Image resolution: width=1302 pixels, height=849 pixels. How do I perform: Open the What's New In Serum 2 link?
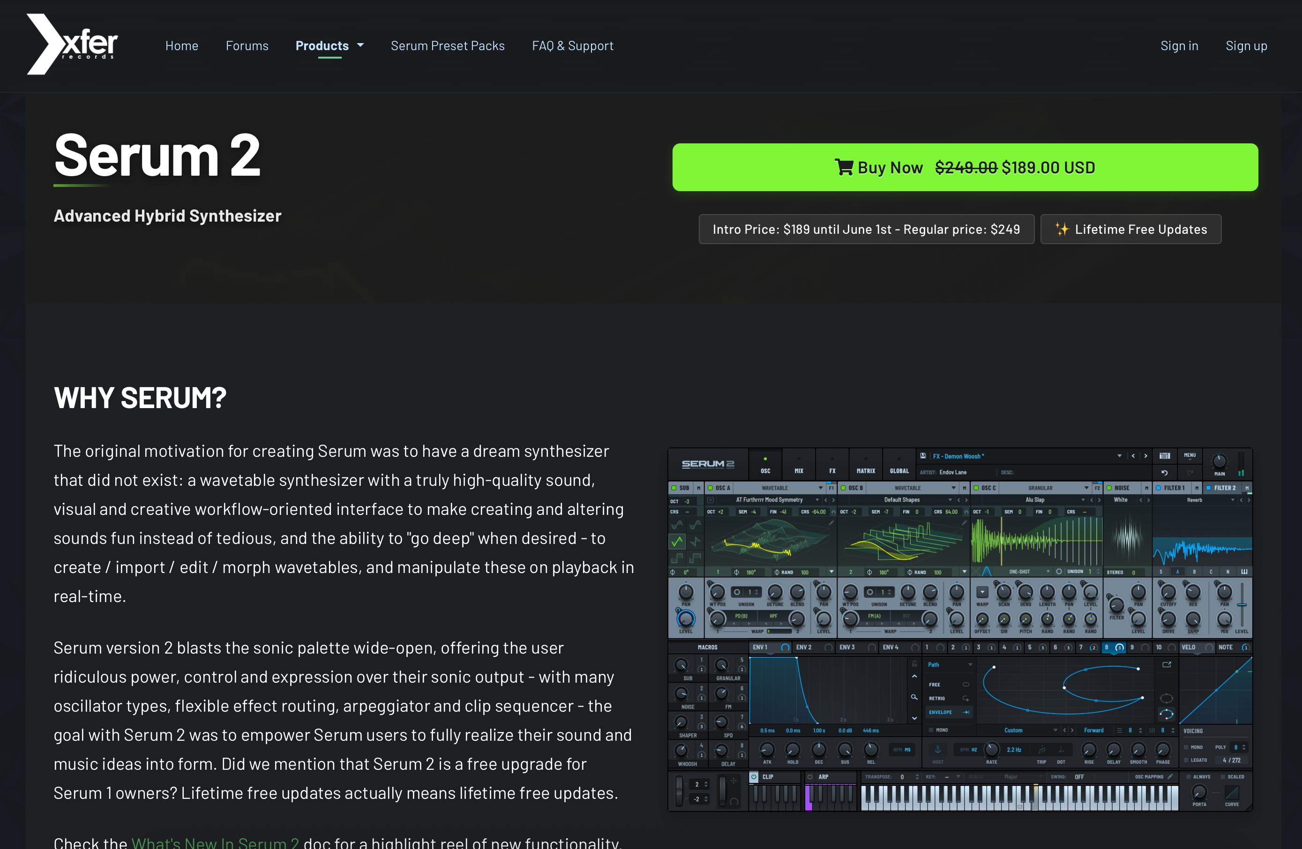215,842
